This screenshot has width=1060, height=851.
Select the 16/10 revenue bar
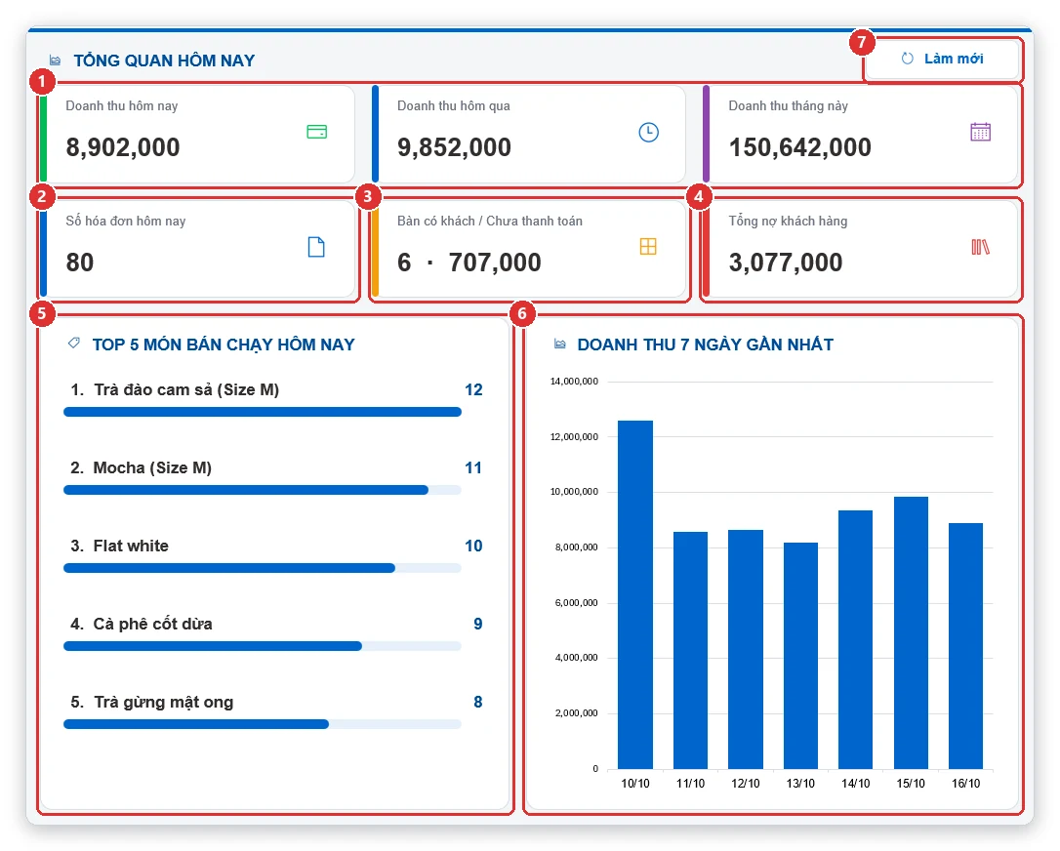(x=965, y=646)
